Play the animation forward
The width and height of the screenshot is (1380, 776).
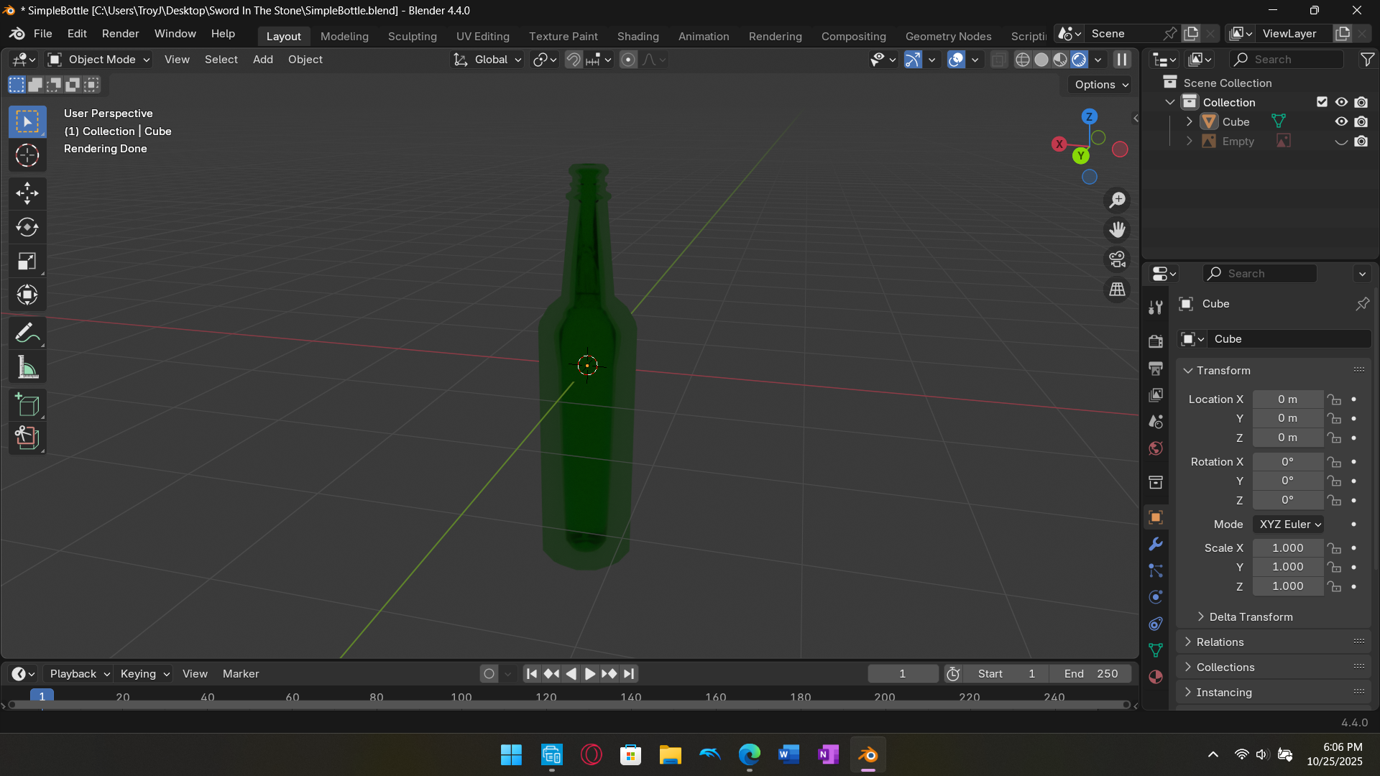(x=589, y=674)
